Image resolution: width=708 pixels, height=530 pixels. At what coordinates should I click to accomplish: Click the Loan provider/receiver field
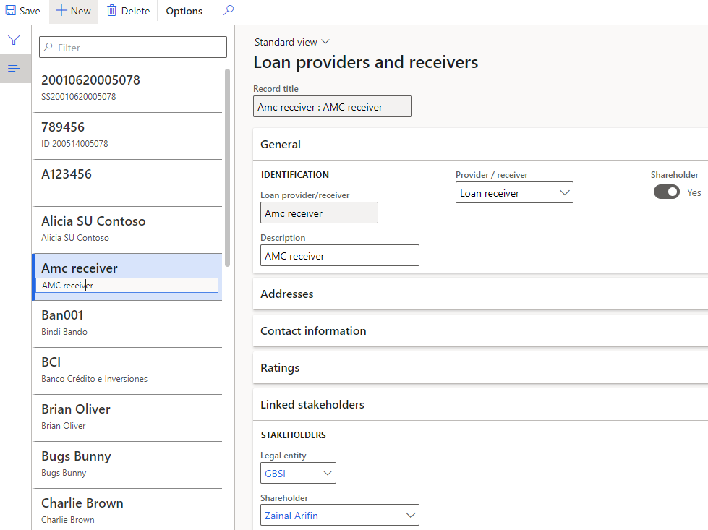[x=319, y=213]
